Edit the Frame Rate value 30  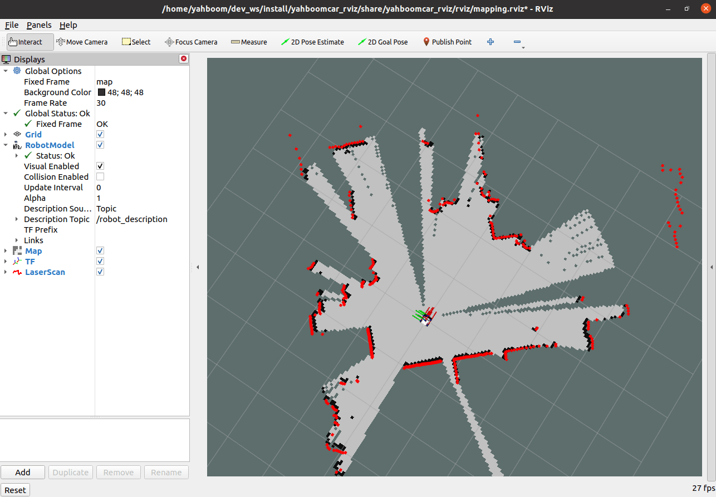(x=142, y=102)
